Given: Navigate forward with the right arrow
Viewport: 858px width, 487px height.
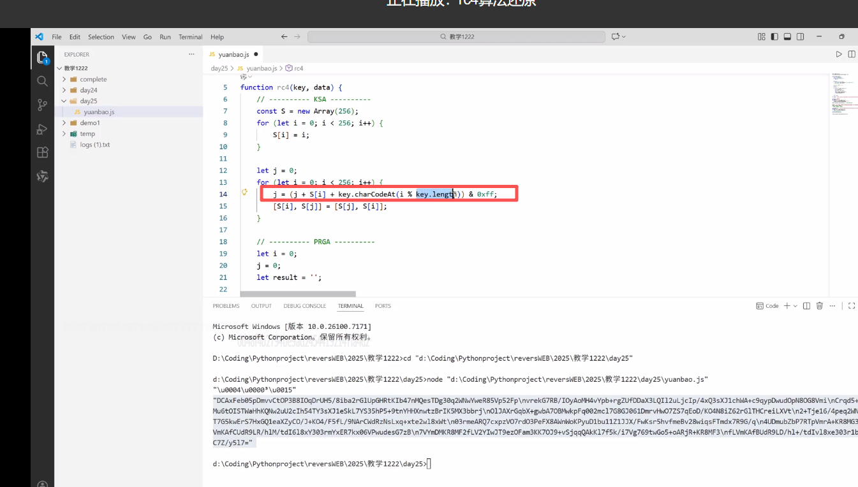Looking at the screenshot, I should click(x=298, y=37).
